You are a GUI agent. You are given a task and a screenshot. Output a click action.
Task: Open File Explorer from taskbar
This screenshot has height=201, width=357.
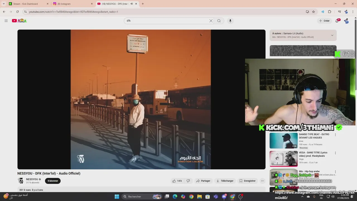click(x=199, y=197)
